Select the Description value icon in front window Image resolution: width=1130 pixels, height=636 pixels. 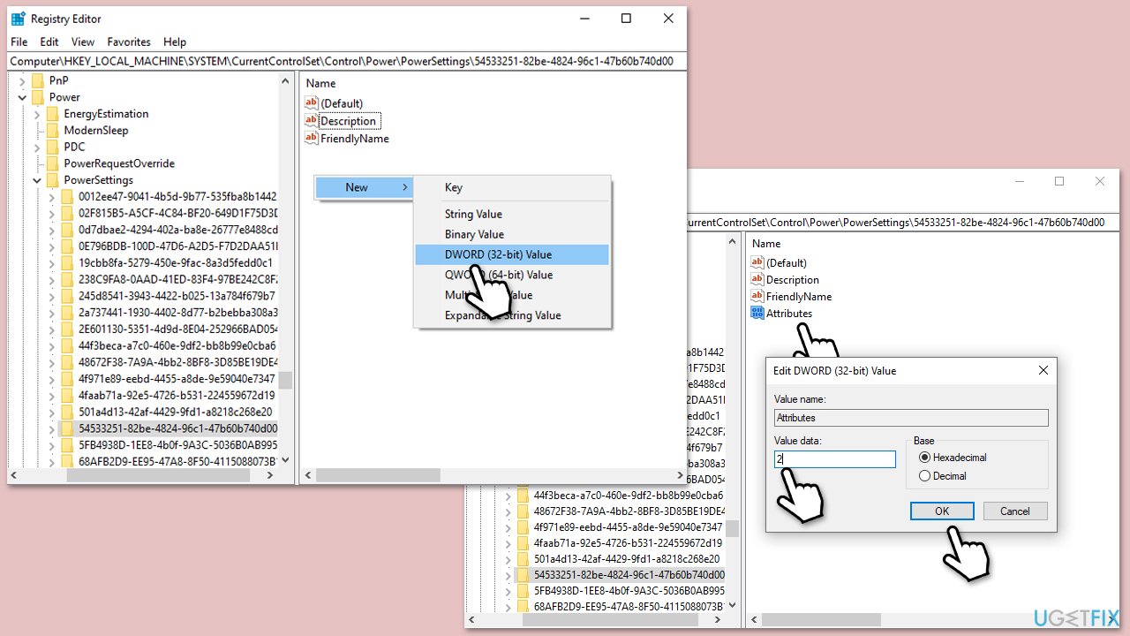311,121
